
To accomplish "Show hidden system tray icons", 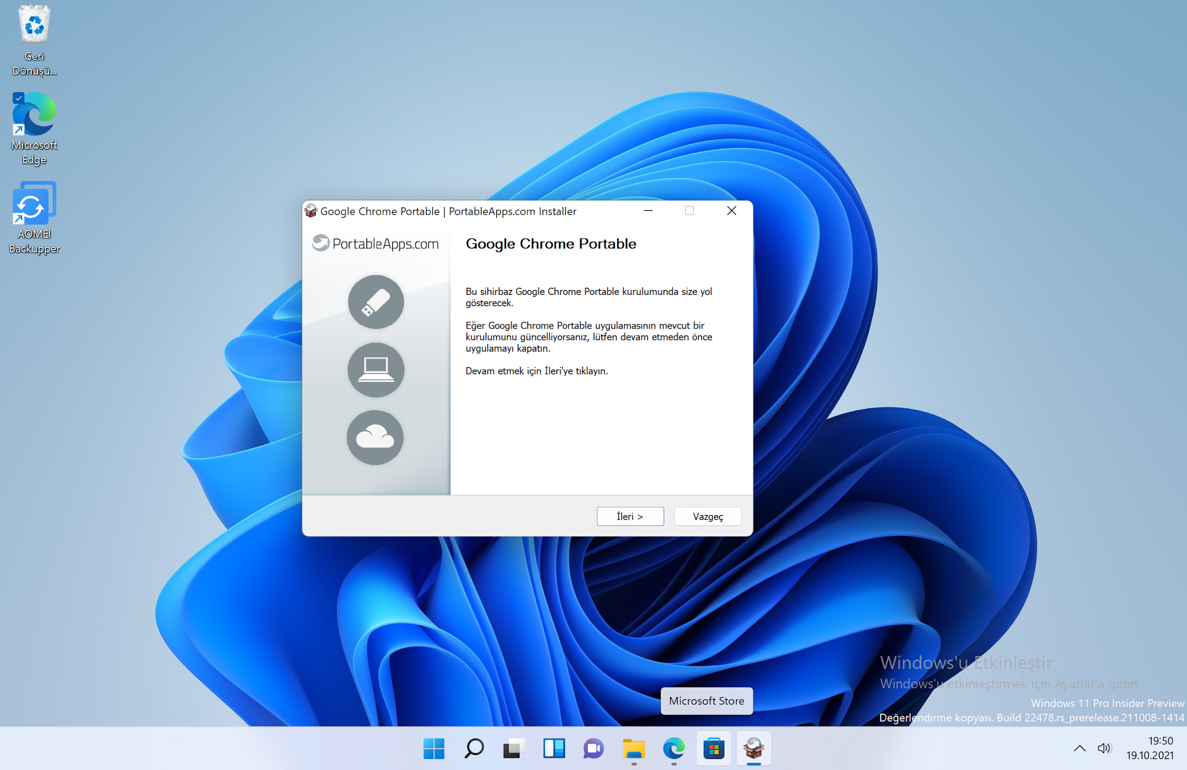I will (x=1080, y=748).
